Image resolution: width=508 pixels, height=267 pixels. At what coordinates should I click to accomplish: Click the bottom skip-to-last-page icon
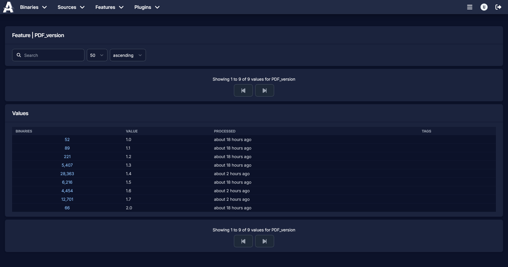pos(264,241)
